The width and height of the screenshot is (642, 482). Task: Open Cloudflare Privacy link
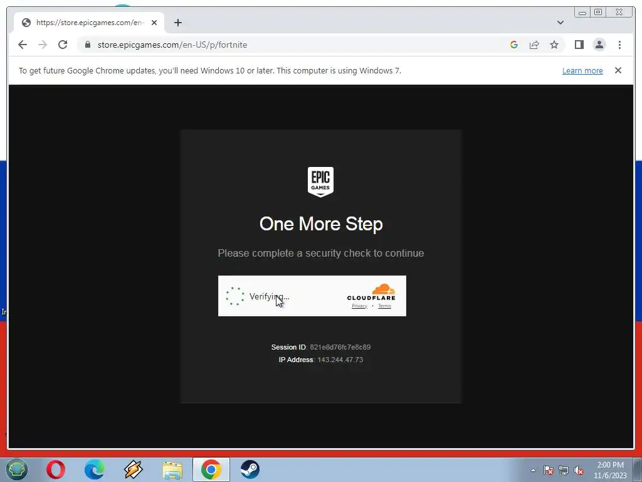[x=359, y=306]
